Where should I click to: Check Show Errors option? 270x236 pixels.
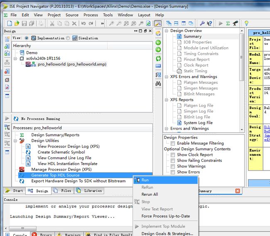pos(173,172)
